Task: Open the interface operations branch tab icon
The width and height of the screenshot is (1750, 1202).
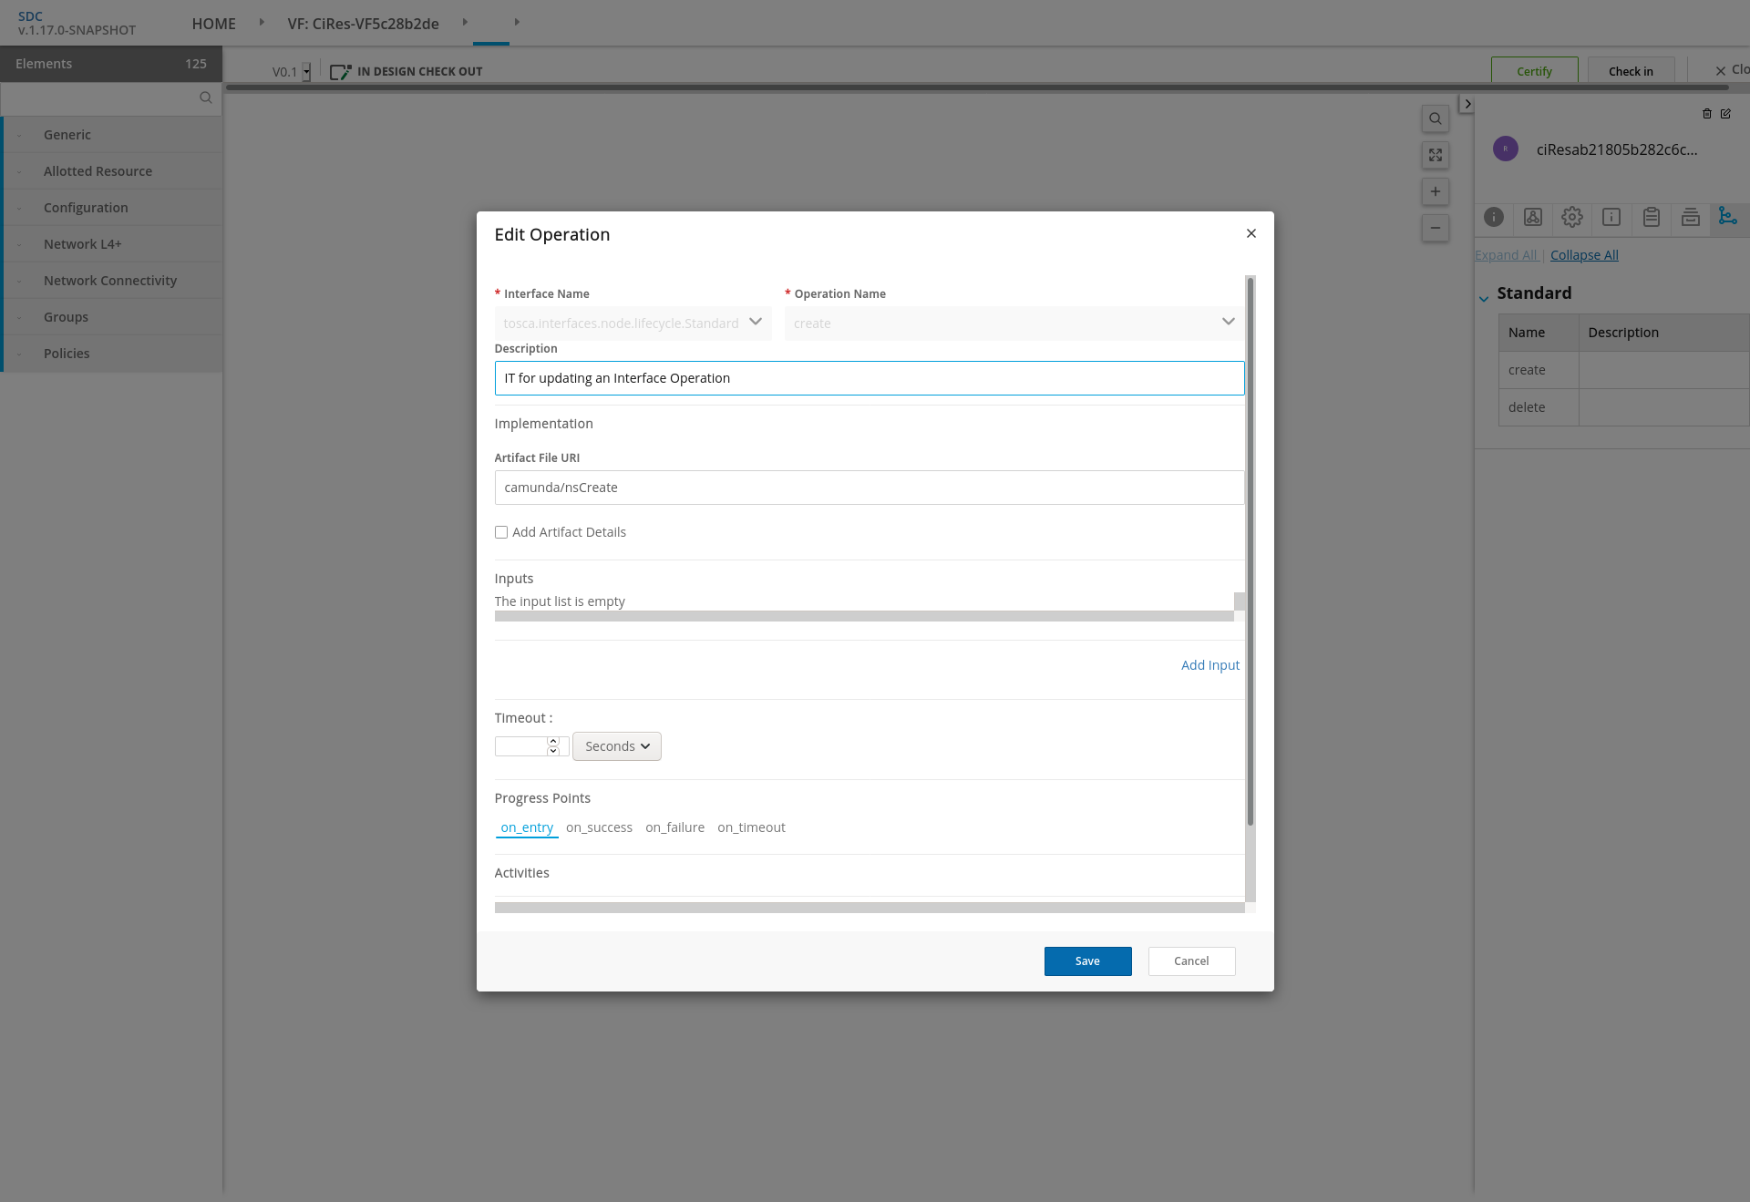Action: [1727, 216]
